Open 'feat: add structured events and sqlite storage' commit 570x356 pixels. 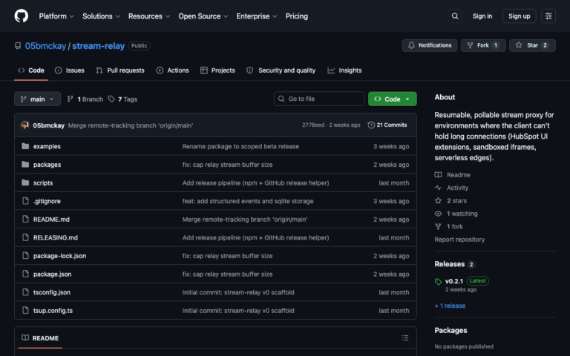pos(248,201)
